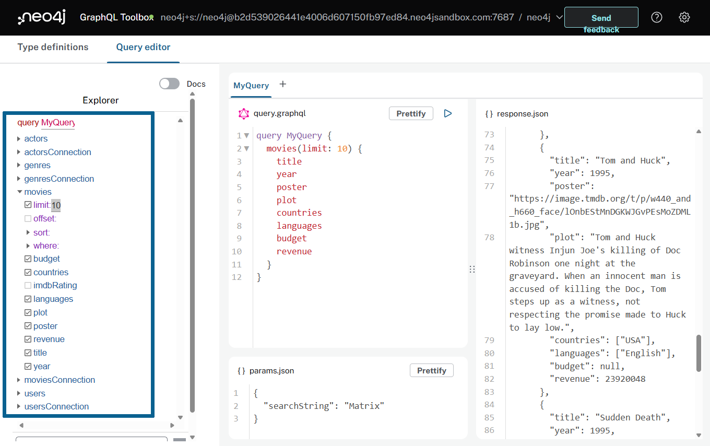Image resolution: width=710 pixels, height=446 pixels.
Task: Uncheck the budget field checkbox
Action: coord(28,259)
